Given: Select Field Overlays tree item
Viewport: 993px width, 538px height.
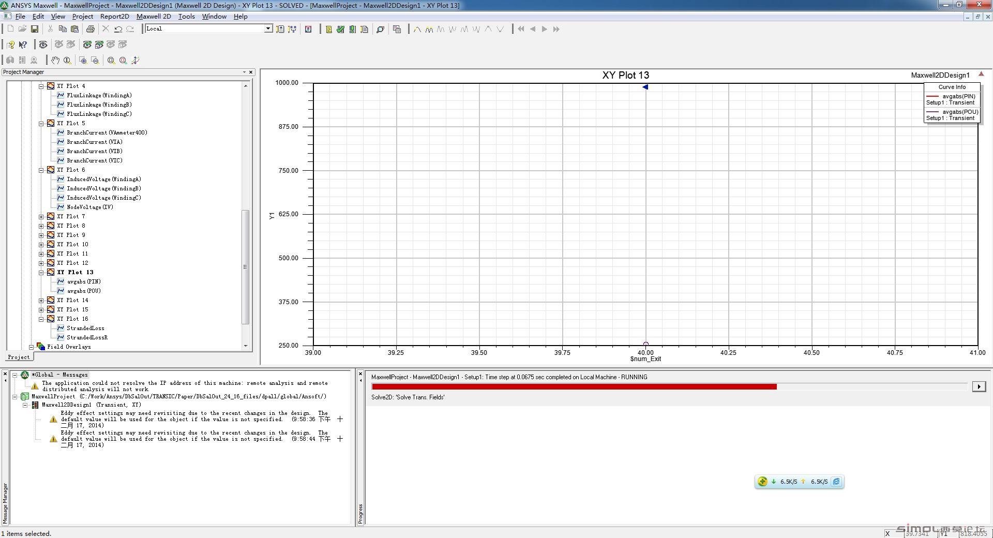Looking at the screenshot, I should (69, 347).
